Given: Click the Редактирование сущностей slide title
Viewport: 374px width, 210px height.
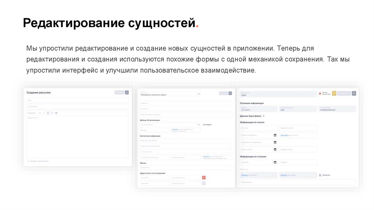Looking at the screenshot, I should point(111,23).
